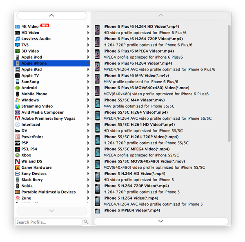Image resolution: width=245 pixels, height=242 pixels.
Task: Click the PowerPoint category icon
Action: tap(18, 137)
